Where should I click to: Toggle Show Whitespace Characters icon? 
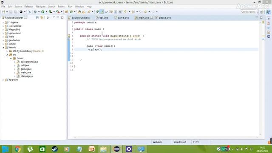(120, 12)
